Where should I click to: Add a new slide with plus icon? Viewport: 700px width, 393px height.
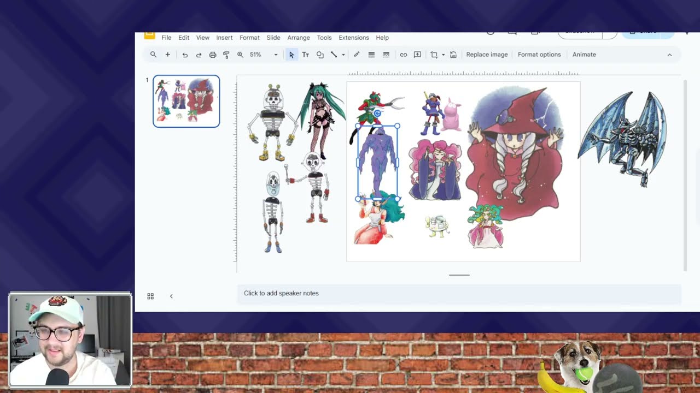point(168,55)
